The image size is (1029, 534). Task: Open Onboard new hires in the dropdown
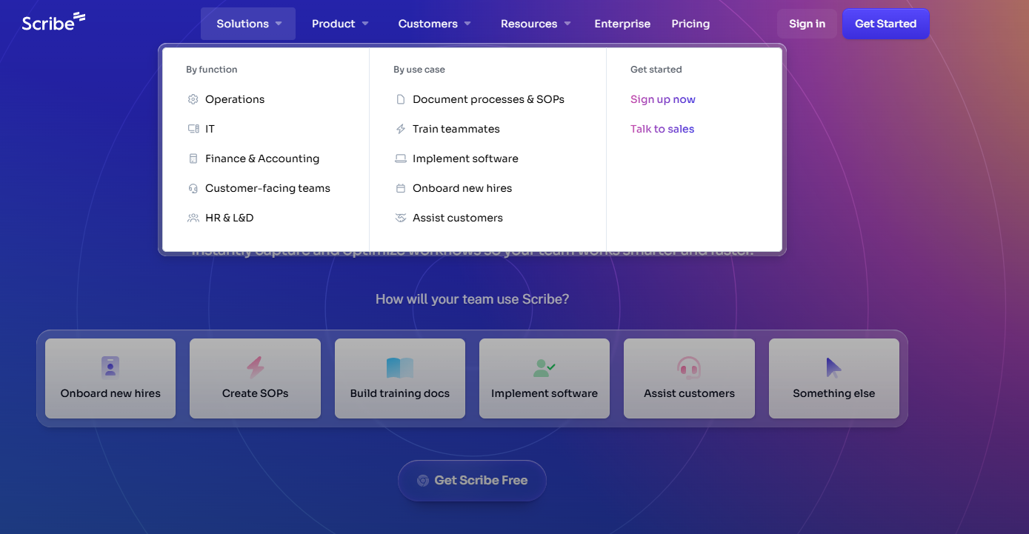(x=462, y=188)
